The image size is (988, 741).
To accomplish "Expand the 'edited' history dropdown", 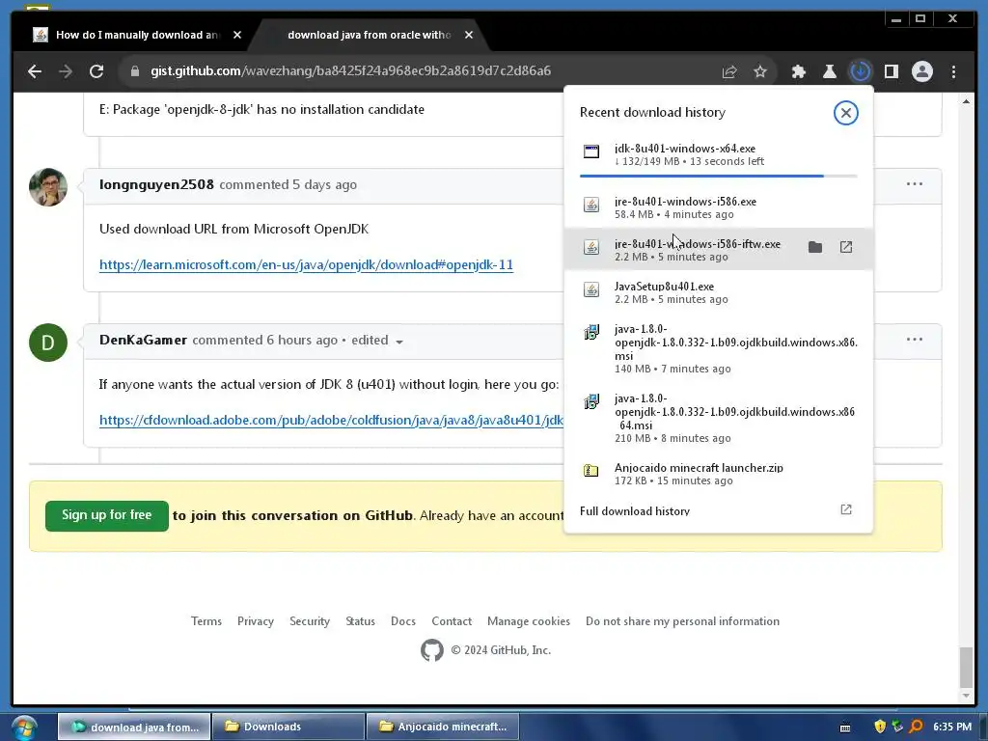I will 377,341.
